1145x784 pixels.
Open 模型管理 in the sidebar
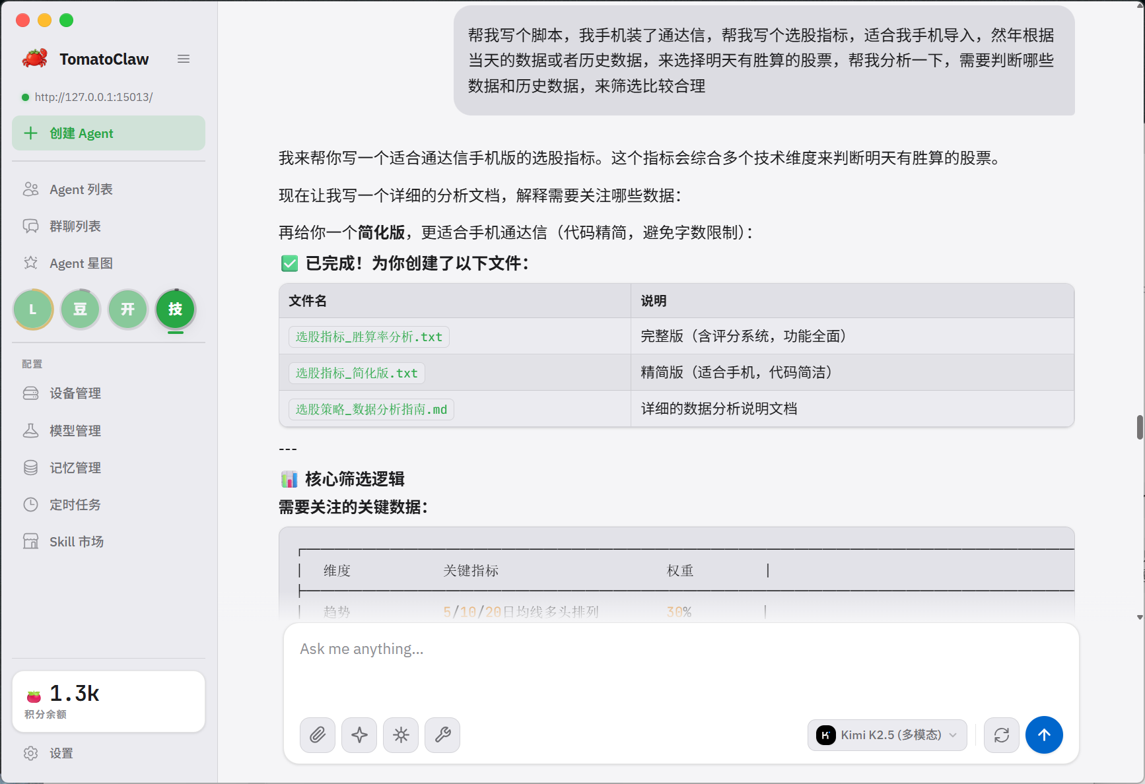click(75, 430)
